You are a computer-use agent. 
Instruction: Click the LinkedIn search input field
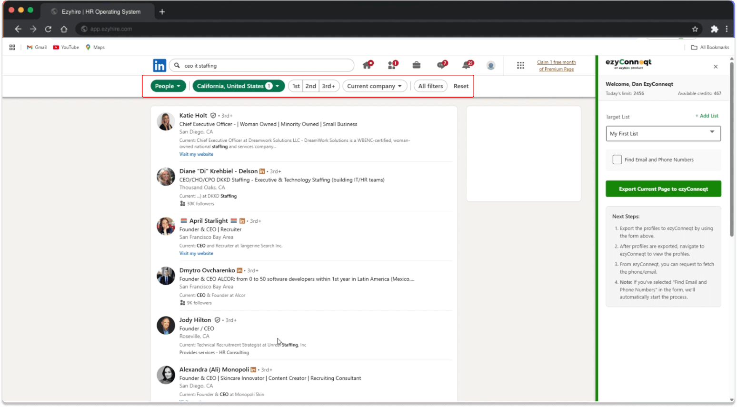(x=261, y=66)
